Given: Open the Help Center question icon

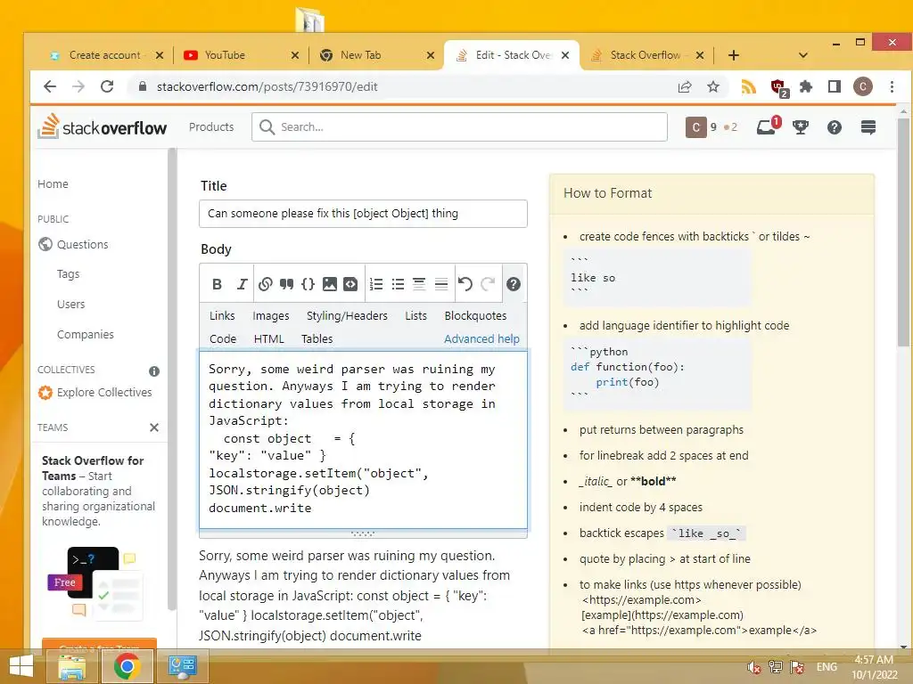Looking at the screenshot, I should (835, 126).
